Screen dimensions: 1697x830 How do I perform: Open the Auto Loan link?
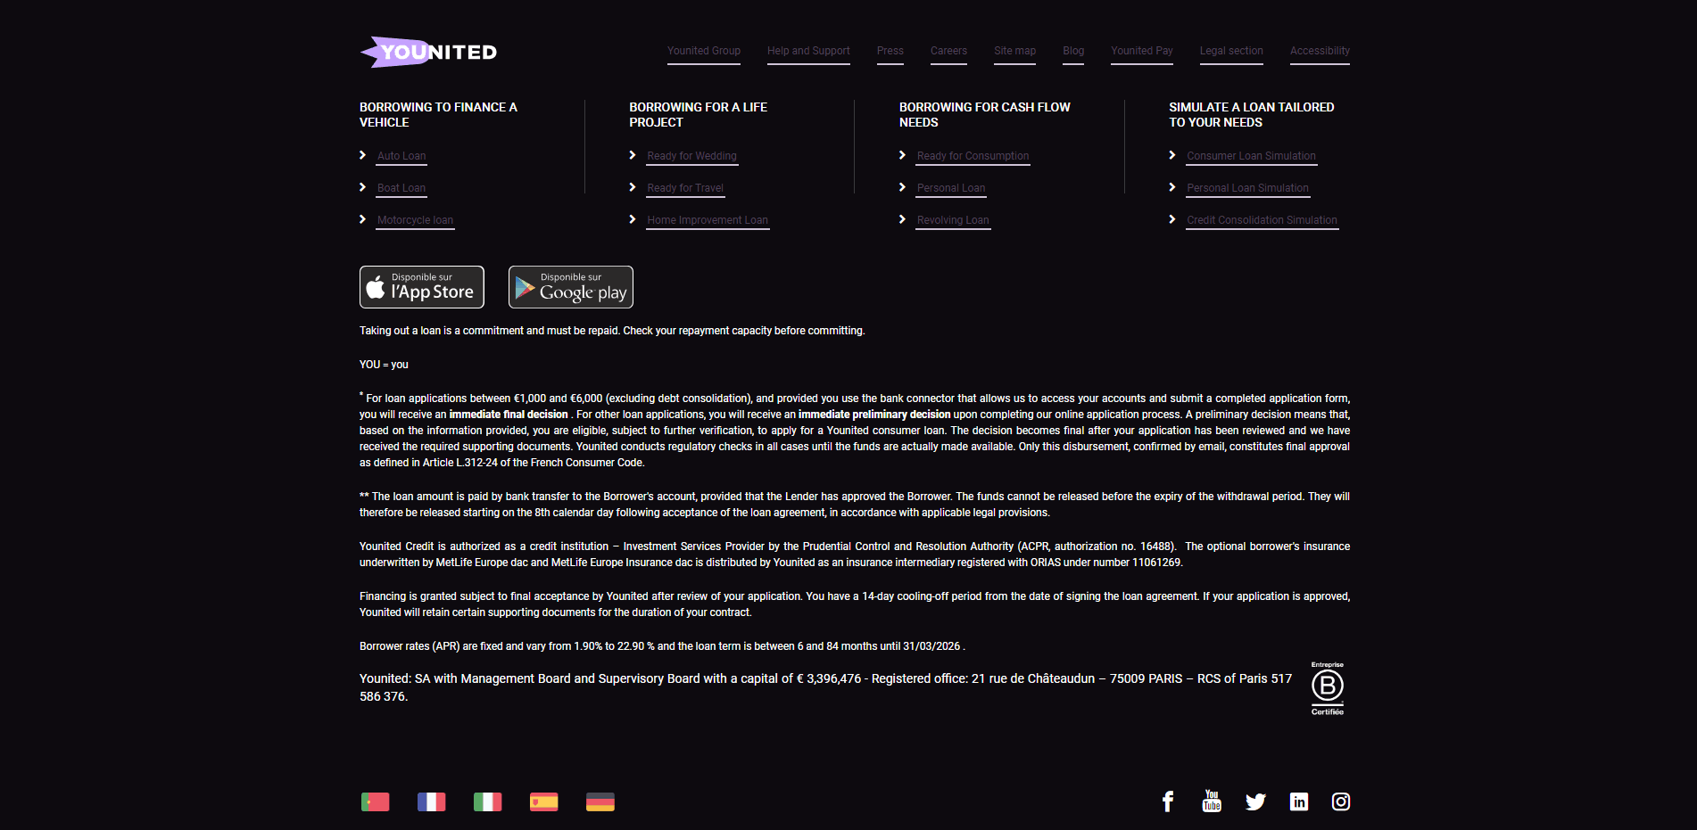[x=401, y=156]
